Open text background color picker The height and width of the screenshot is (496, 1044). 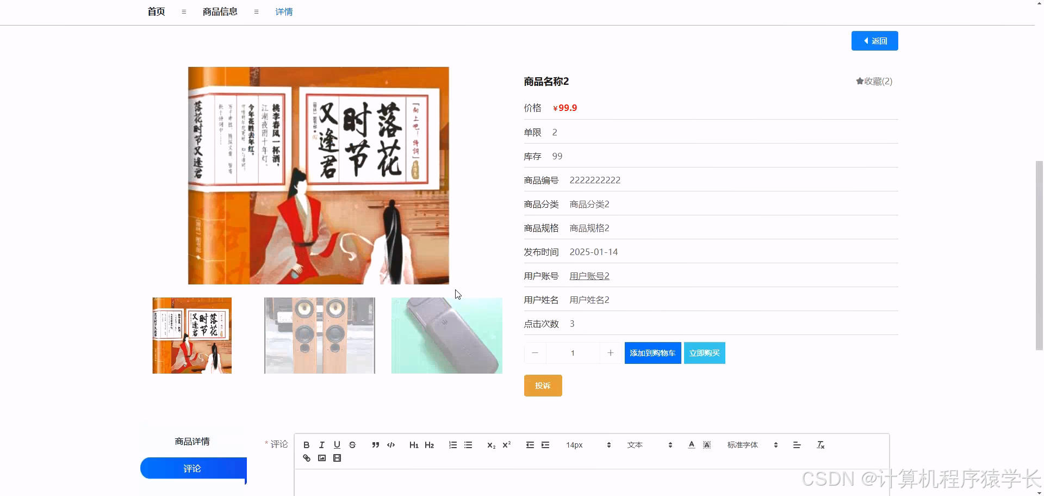[706, 445]
